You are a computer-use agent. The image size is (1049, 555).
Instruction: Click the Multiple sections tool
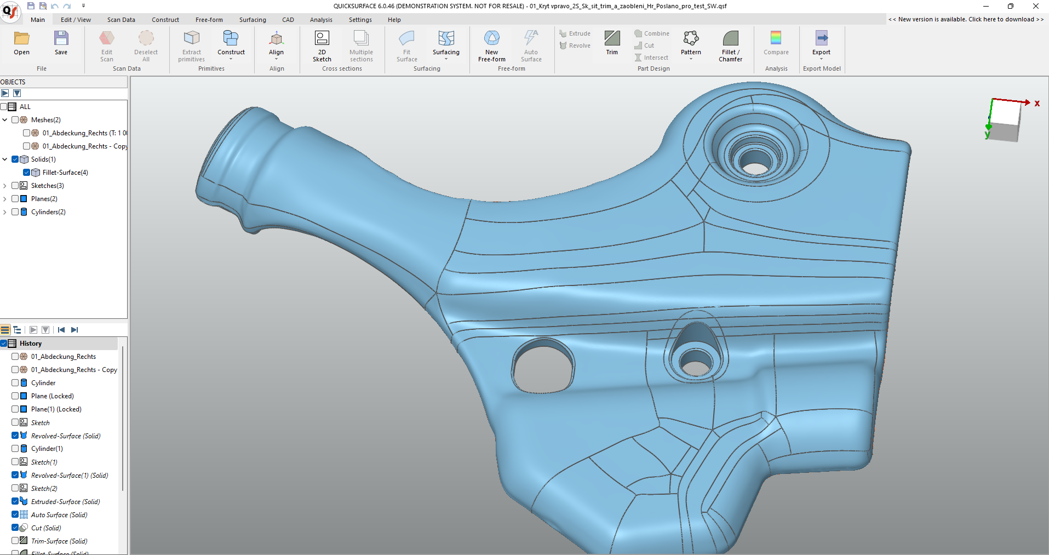point(361,47)
